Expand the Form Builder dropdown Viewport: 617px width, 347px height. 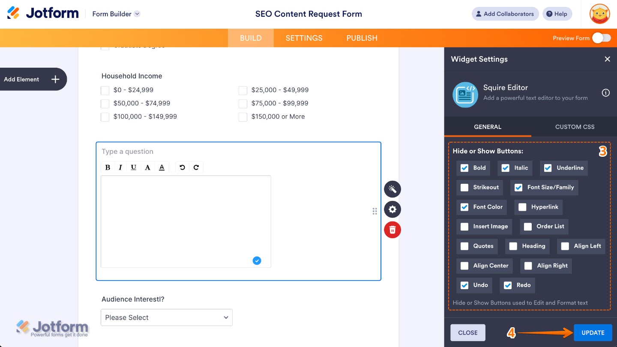(x=137, y=14)
